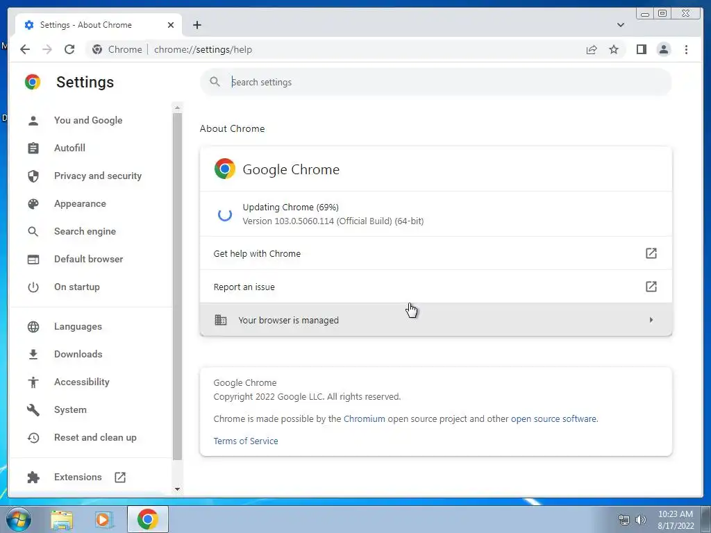Open Languages settings
711x533 pixels.
coord(78,327)
